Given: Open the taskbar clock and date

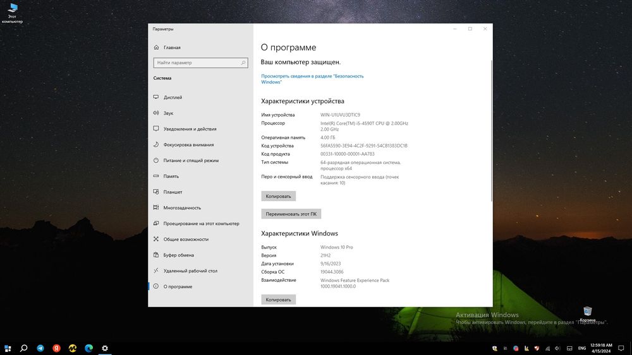Looking at the screenshot, I should (x=601, y=348).
